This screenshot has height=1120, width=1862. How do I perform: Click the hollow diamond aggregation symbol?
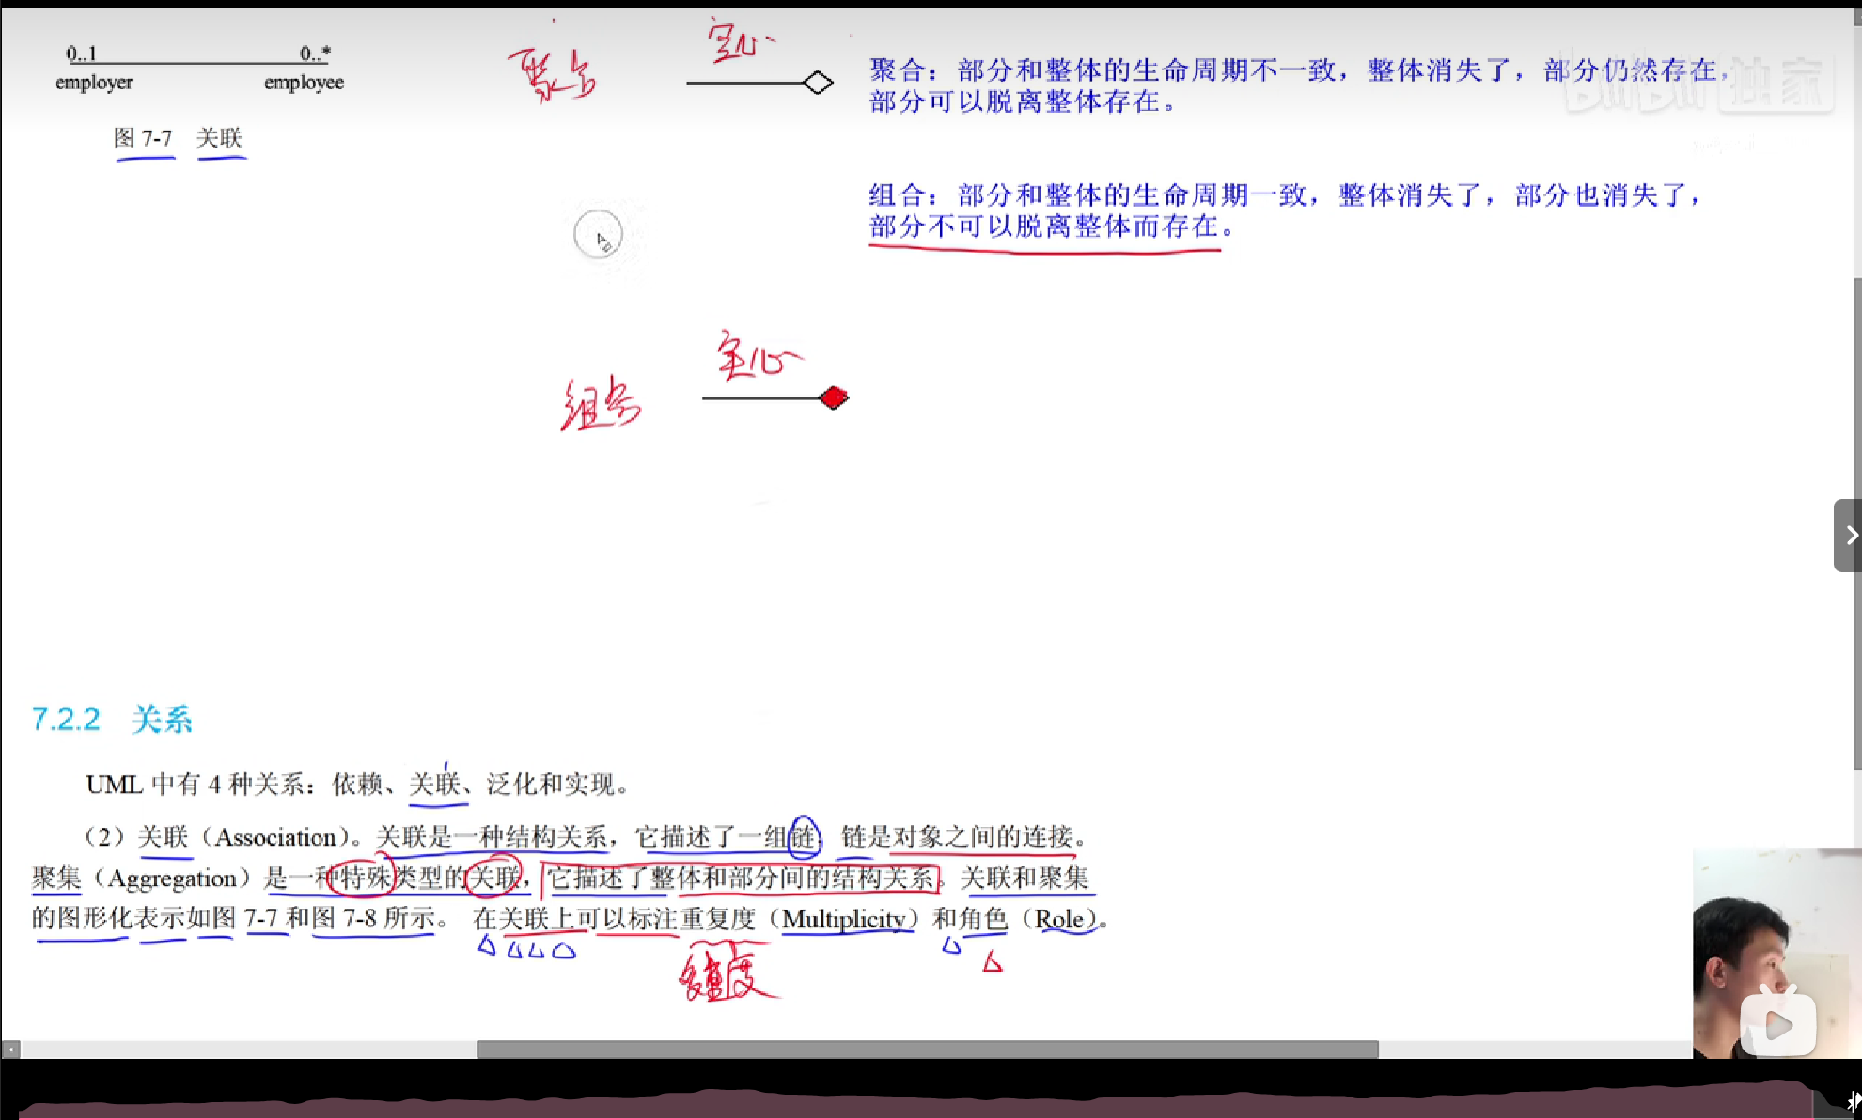(819, 83)
